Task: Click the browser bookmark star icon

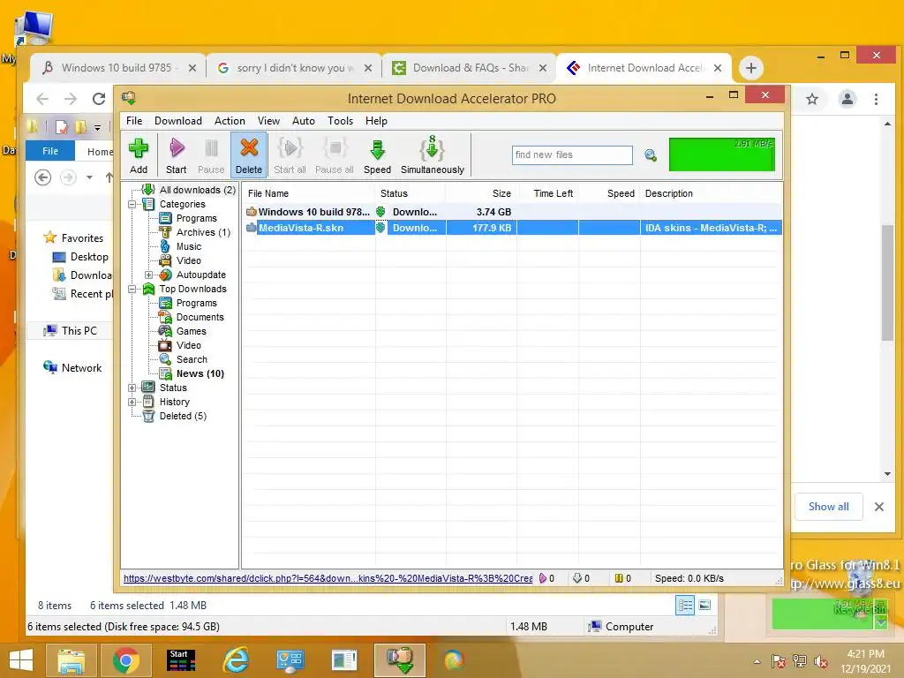Action: click(812, 99)
